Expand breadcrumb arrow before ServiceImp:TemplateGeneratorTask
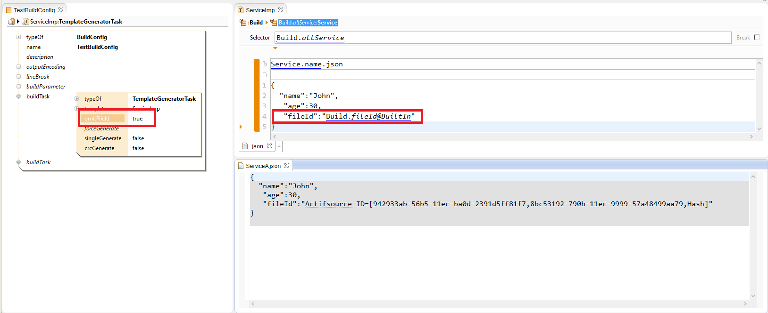768x313 pixels. [18, 22]
